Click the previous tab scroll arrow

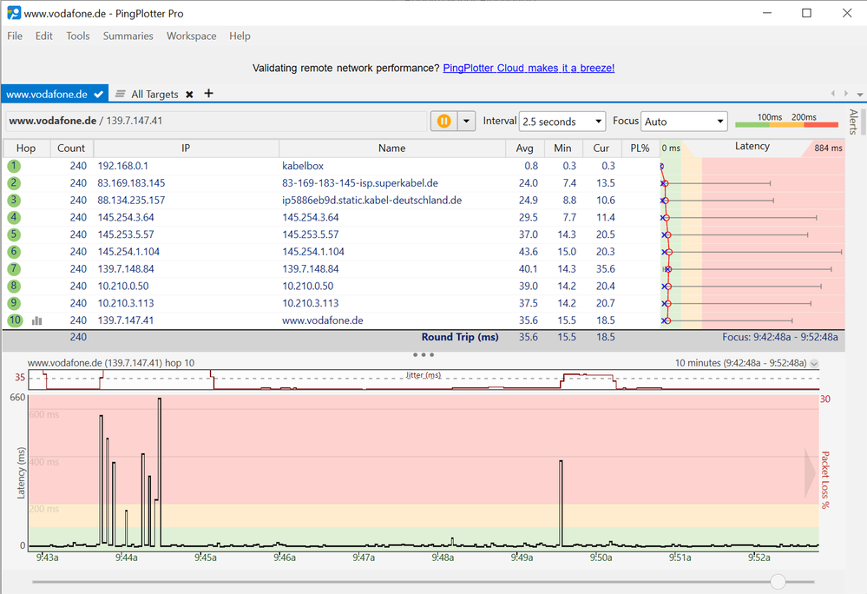pyautogui.click(x=832, y=94)
